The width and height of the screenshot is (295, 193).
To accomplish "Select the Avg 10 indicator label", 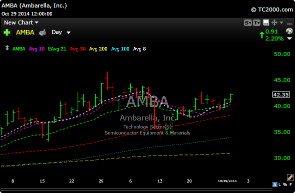I will 37,49.
